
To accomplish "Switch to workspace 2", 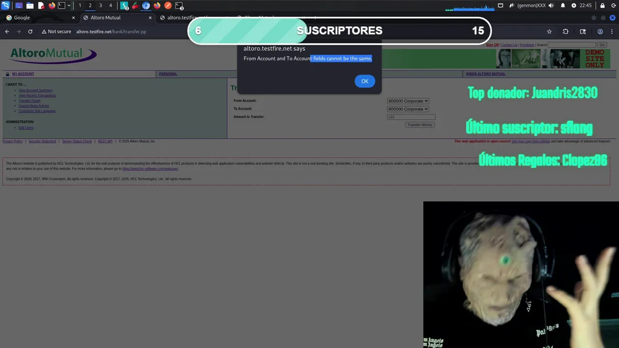I will tap(90, 6).
